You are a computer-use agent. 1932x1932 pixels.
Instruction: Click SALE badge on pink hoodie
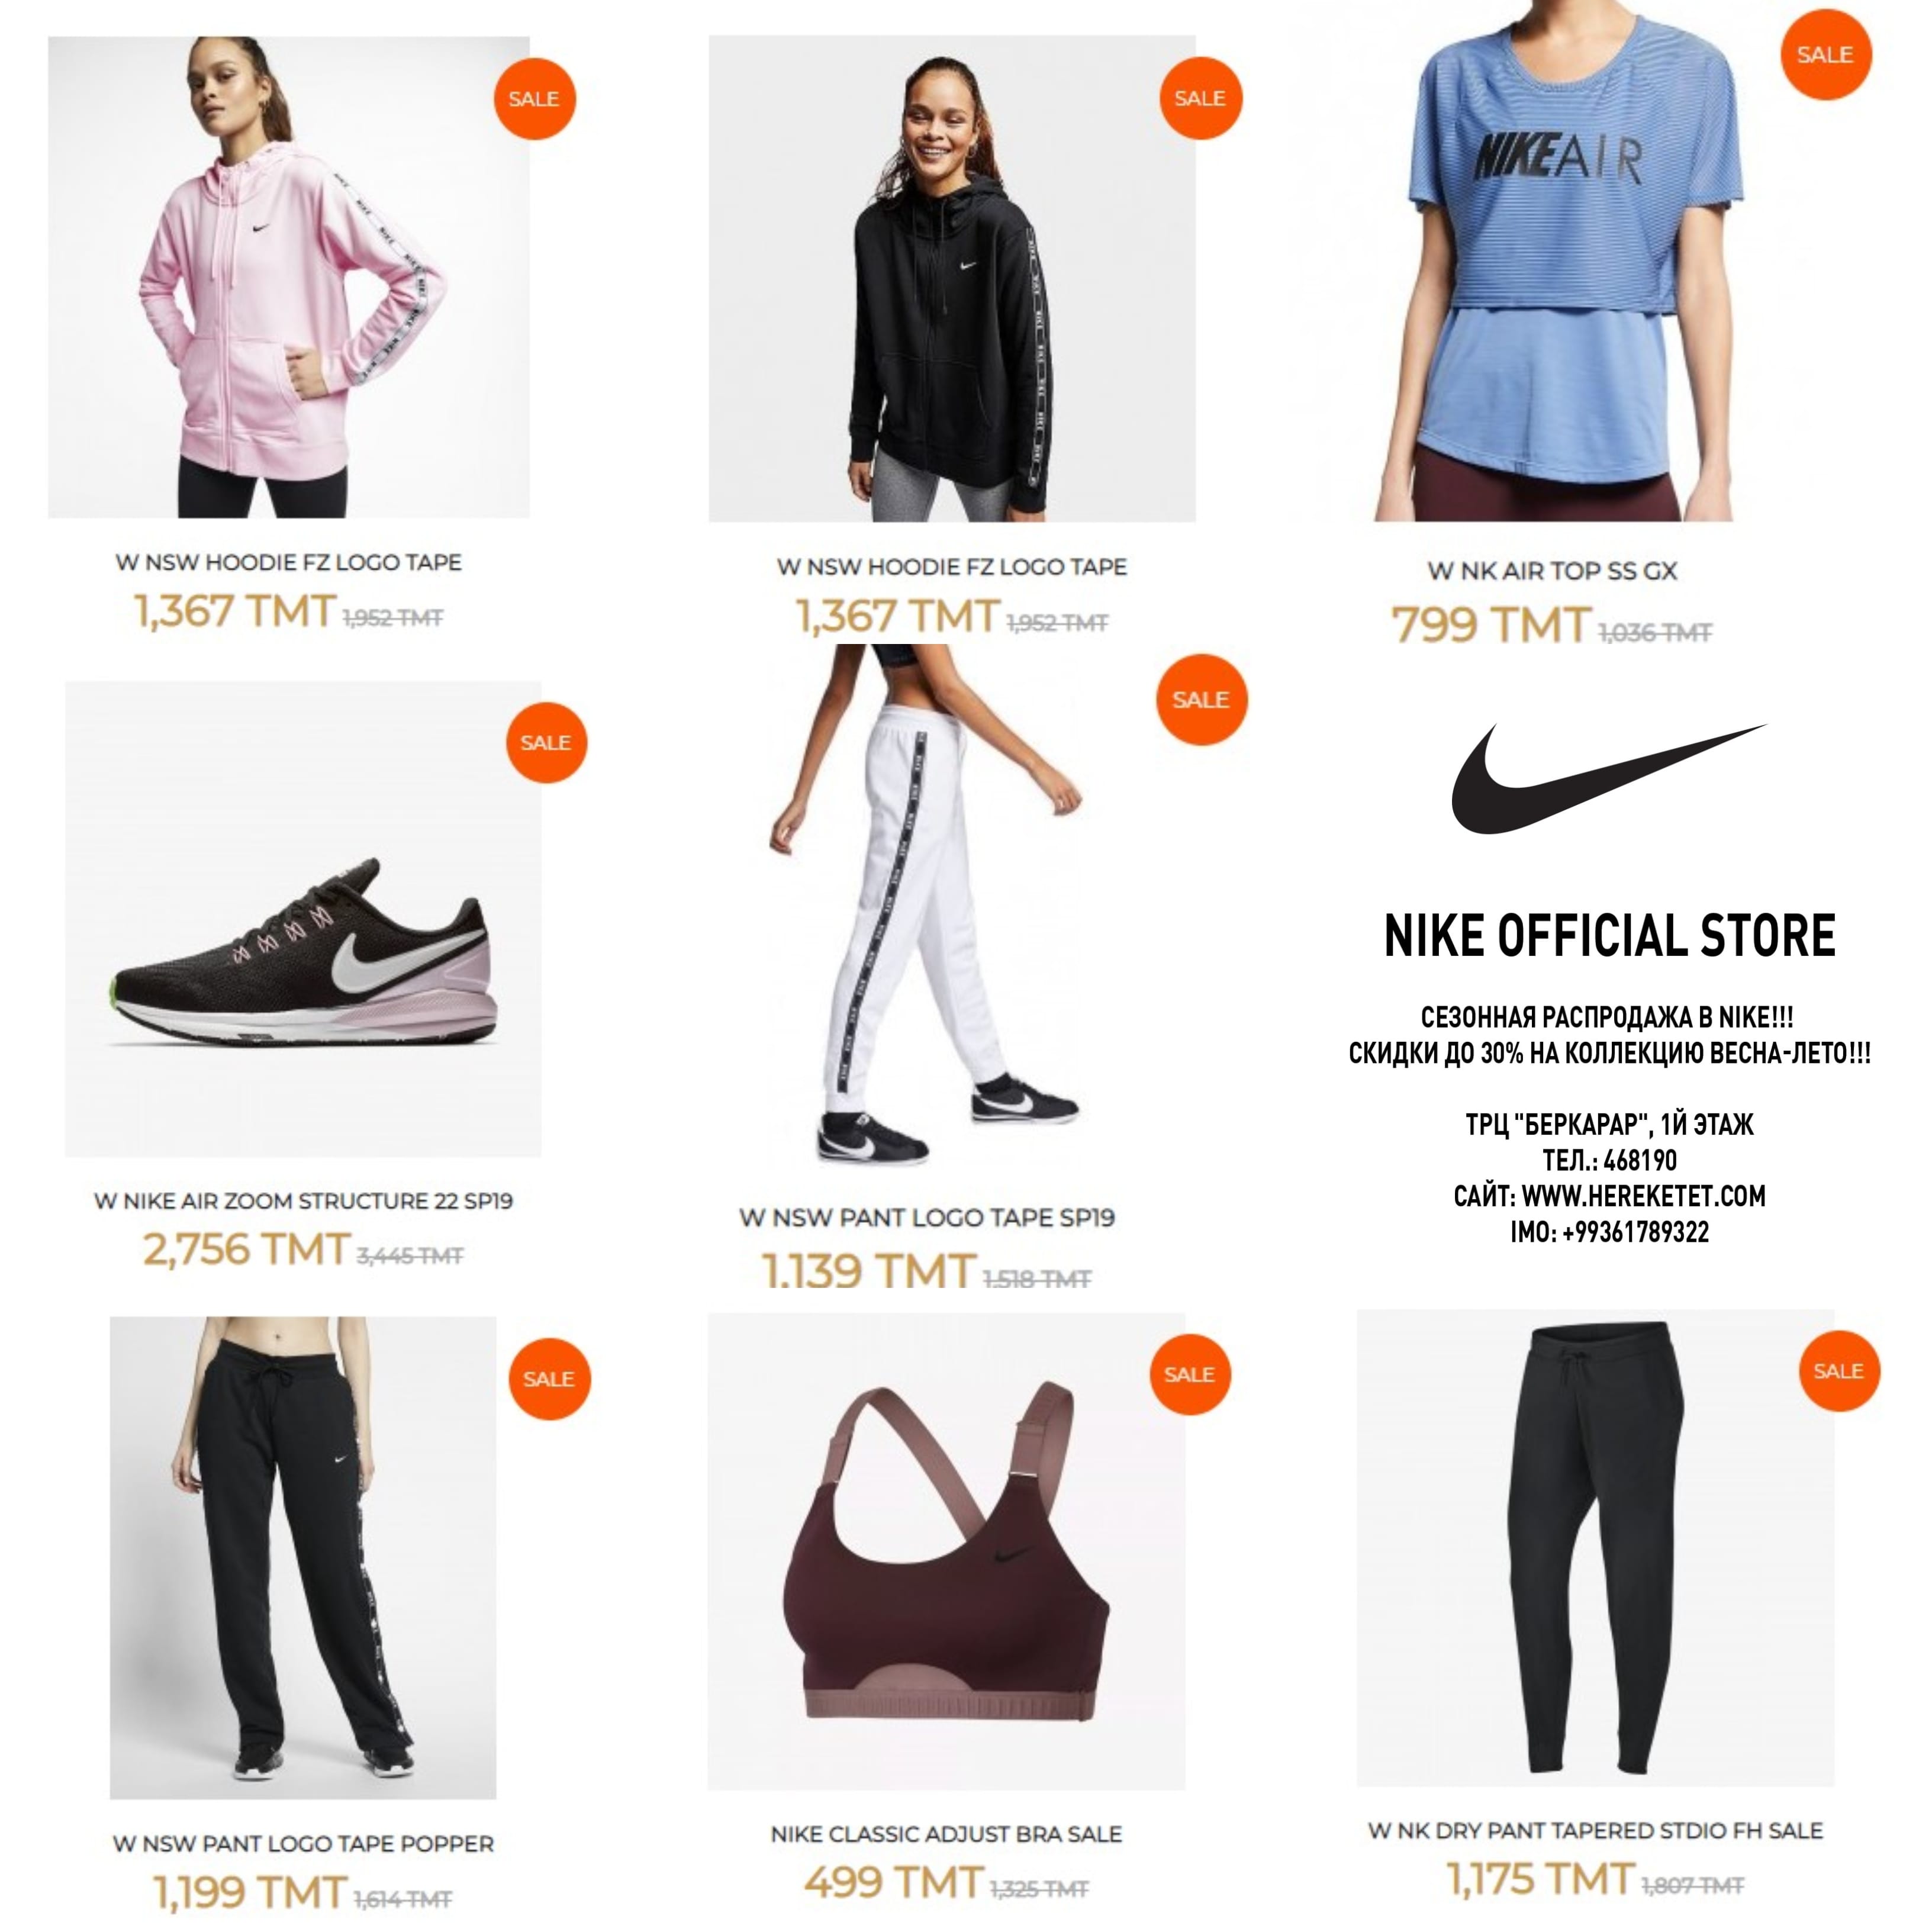[534, 99]
